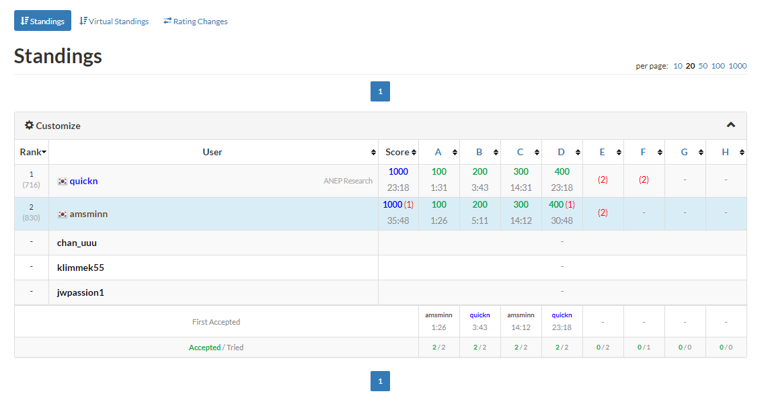Open quickn user profile
Screen dimensions: 768x406
pyautogui.click(x=84, y=181)
